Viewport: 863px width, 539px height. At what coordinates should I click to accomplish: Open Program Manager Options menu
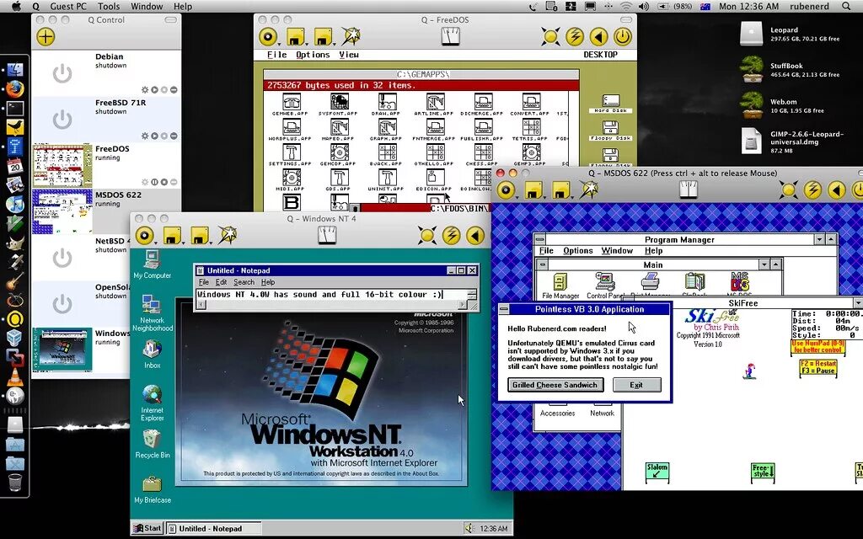tap(578, 251)
